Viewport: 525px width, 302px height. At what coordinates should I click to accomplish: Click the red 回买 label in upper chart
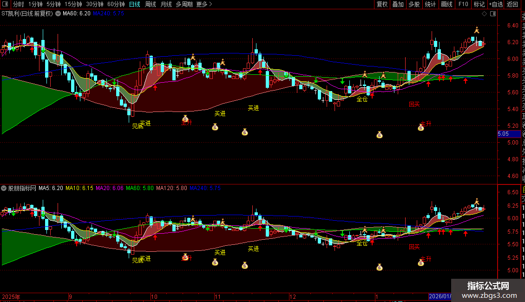point(414,104)
